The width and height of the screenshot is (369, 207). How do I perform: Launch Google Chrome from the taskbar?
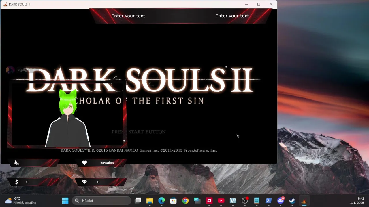tap(185, 200)
